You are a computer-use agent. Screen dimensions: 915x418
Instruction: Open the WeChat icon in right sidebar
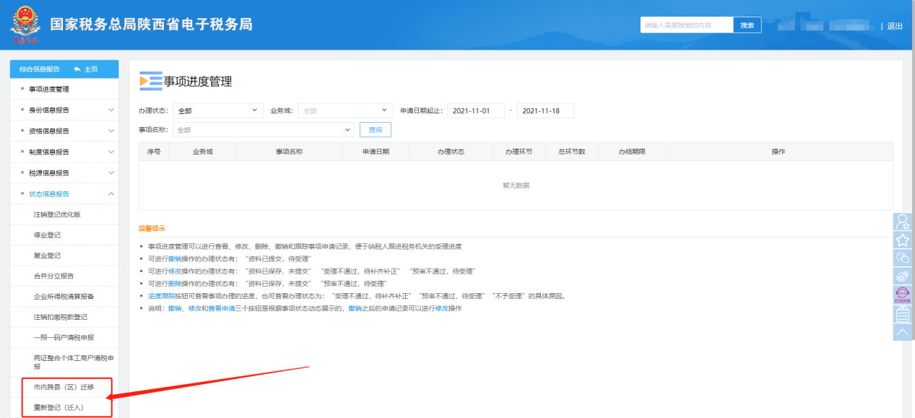pos(903,258)
